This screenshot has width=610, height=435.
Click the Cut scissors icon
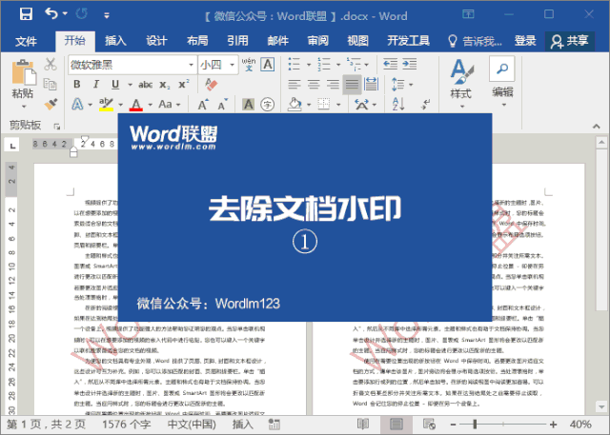(51, 64)
